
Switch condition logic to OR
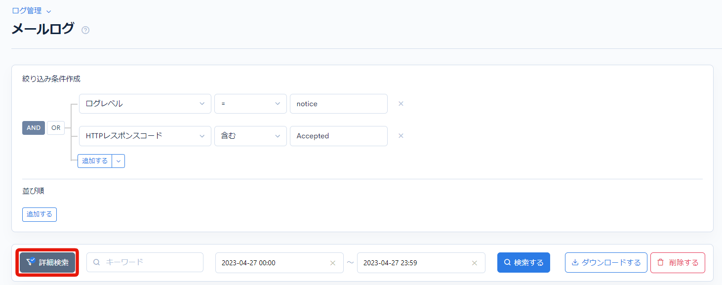(x=55, y=127)
